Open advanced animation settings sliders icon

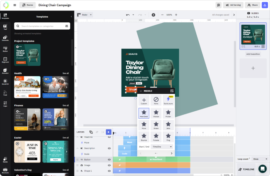coord(172,91)
